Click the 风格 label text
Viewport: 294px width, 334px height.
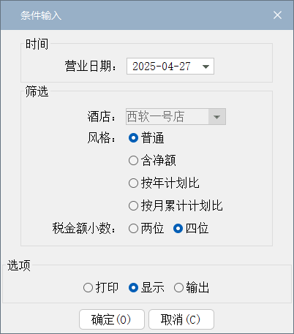click(x=101, y=138)
